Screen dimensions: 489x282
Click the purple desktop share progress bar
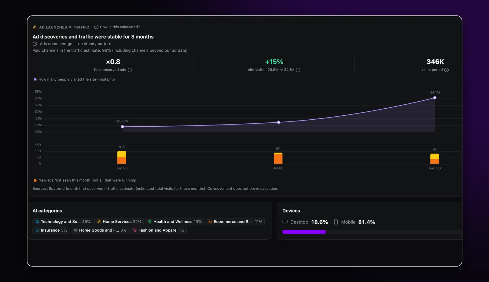(x=304, y=232)
